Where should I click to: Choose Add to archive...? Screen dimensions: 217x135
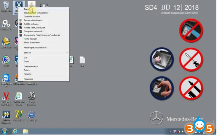tap(44, 24)
